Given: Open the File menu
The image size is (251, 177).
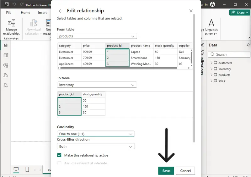Looking at the screenshot, I should click(9, 13).
